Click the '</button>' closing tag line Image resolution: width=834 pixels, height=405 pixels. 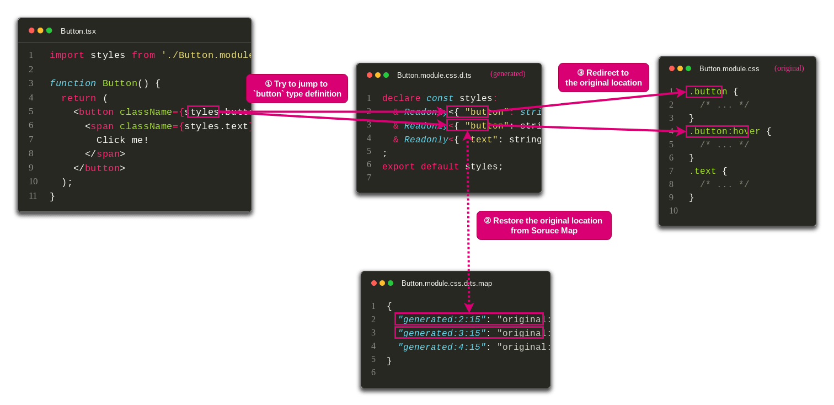[x=99, y=168]
